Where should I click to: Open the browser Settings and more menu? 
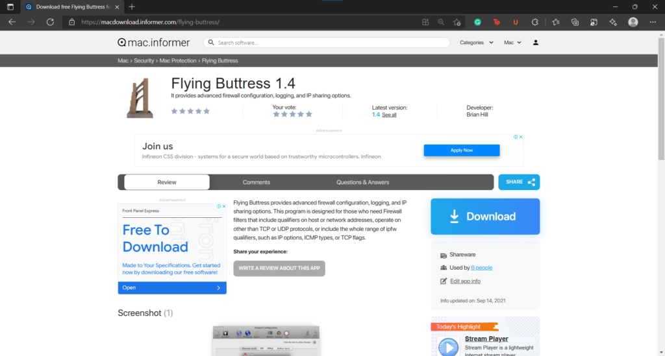tap(653, 22)
